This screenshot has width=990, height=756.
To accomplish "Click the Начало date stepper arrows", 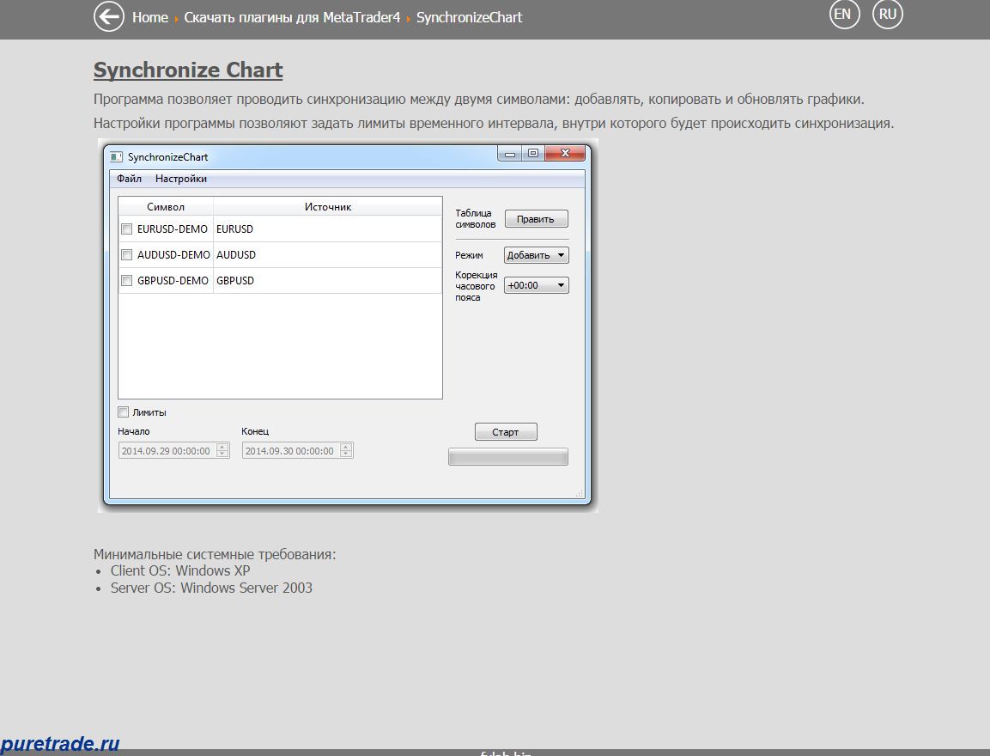I will (222, 450).
